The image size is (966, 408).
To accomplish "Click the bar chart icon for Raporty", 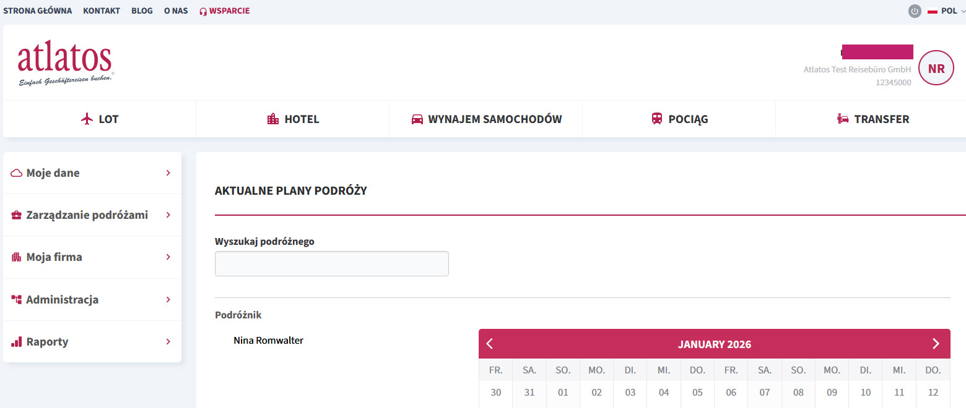I will [x=17, y=342].
